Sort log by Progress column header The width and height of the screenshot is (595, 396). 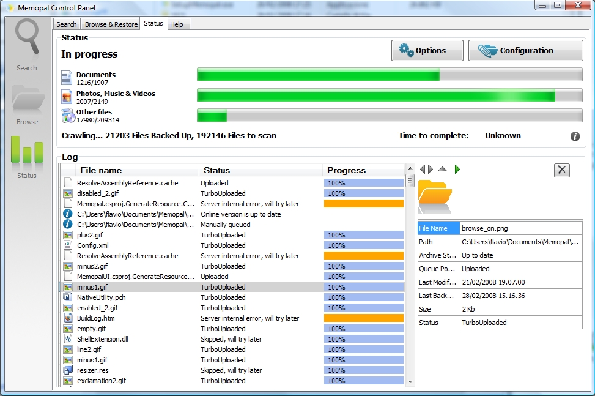coord(363,170)
